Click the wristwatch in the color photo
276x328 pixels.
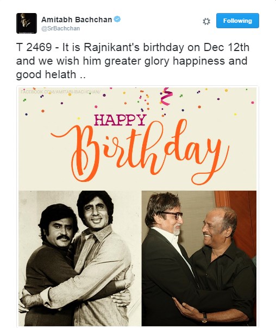tap(204, 317)
